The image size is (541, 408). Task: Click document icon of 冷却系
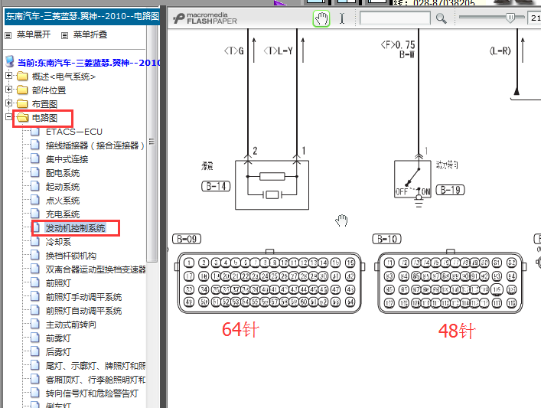(x=35, y=241)
